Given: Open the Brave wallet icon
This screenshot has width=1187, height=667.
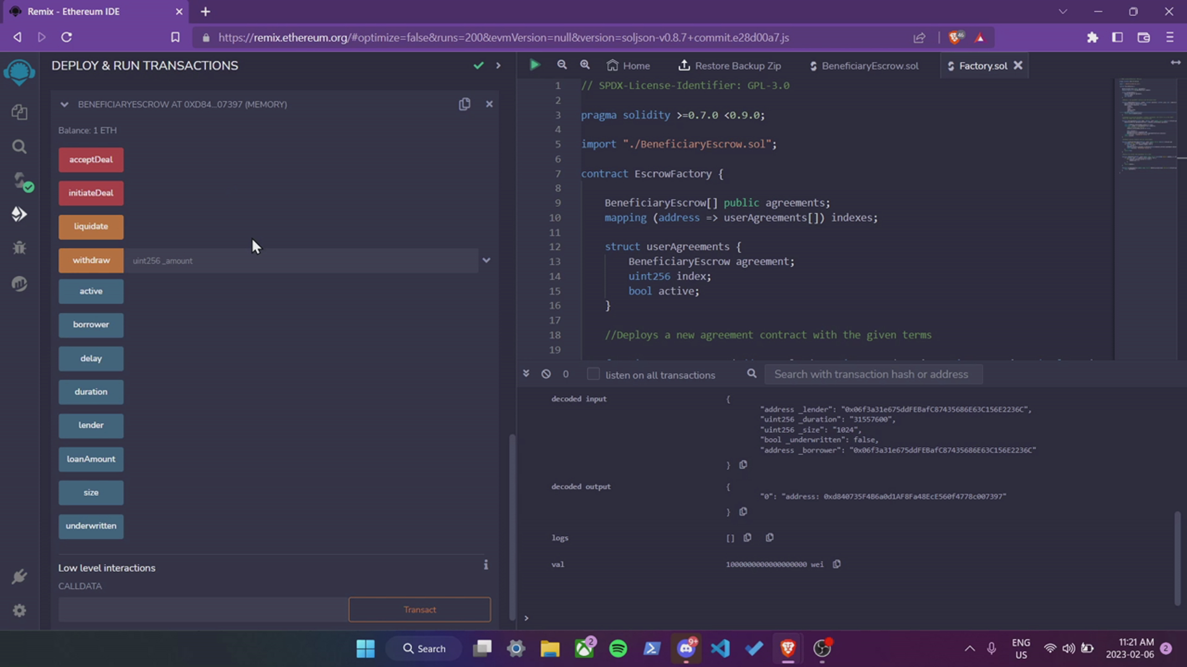Looking at the screenshot, I should (1144, 37).
